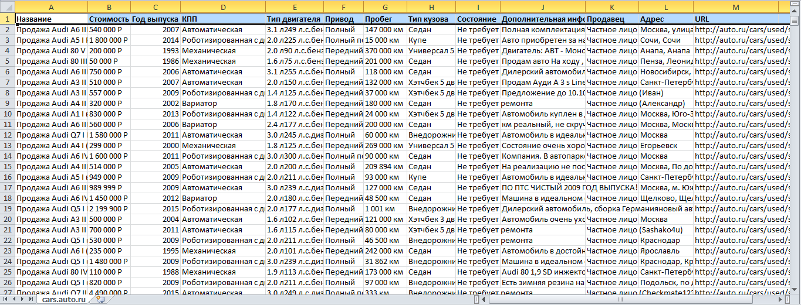Click the next sheet navigation arrow
Screen dimensions: 801x305
tap(22, 299)
